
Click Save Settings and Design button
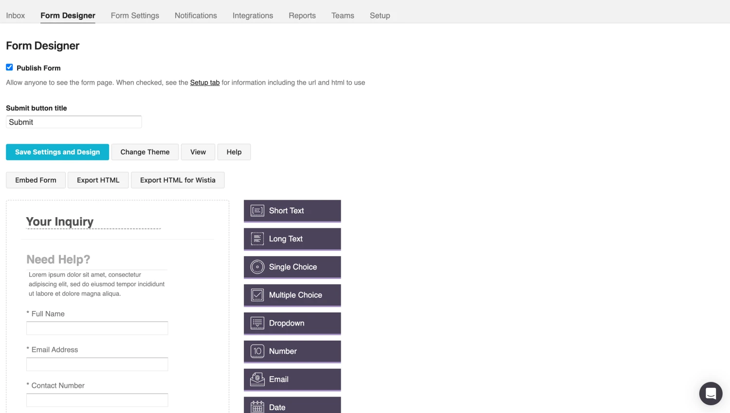(57, 152)
